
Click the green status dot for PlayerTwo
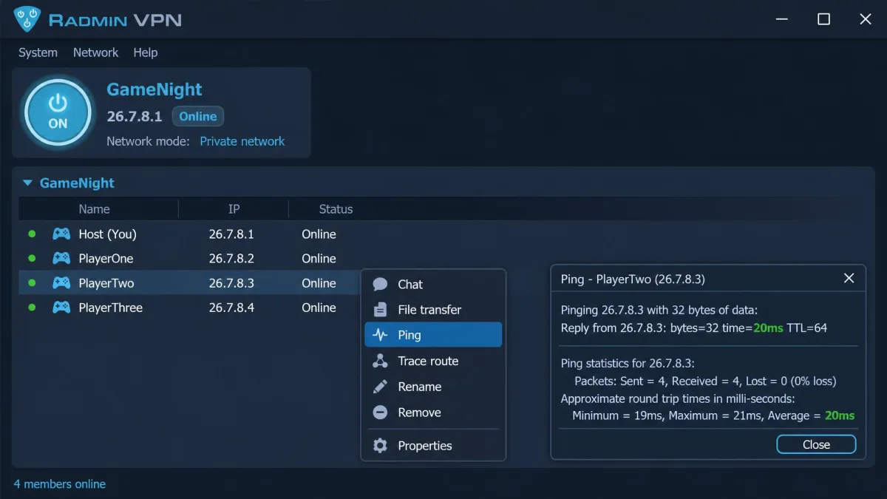pyautogui.click(x=32, y=283)
